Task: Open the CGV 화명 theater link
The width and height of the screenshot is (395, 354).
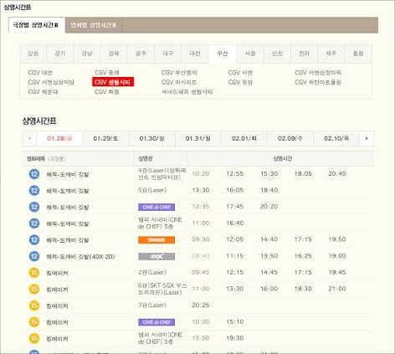Action: [107, 92]
